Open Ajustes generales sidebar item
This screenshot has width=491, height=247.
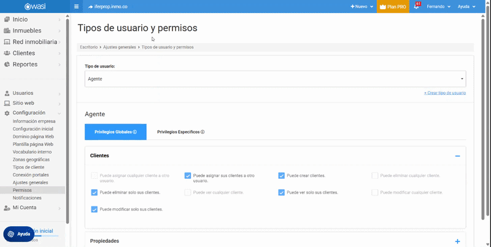tap(30, 182)
